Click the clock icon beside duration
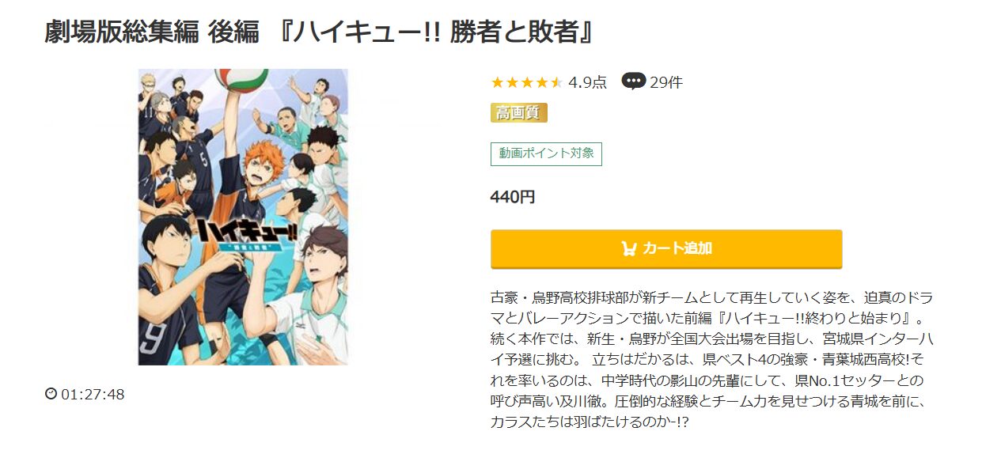Image resolution: width=982 pixels, height=454 pixels. 51,394
